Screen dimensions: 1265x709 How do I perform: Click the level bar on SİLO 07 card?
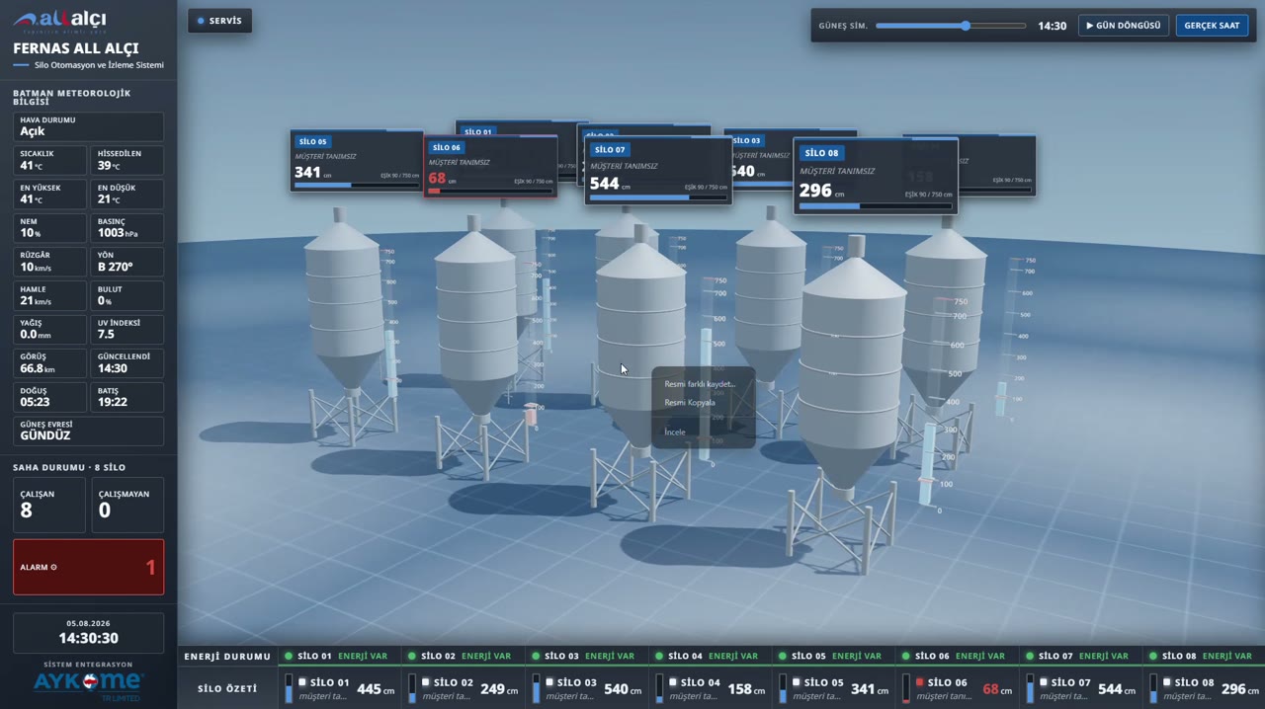point(658,197)
